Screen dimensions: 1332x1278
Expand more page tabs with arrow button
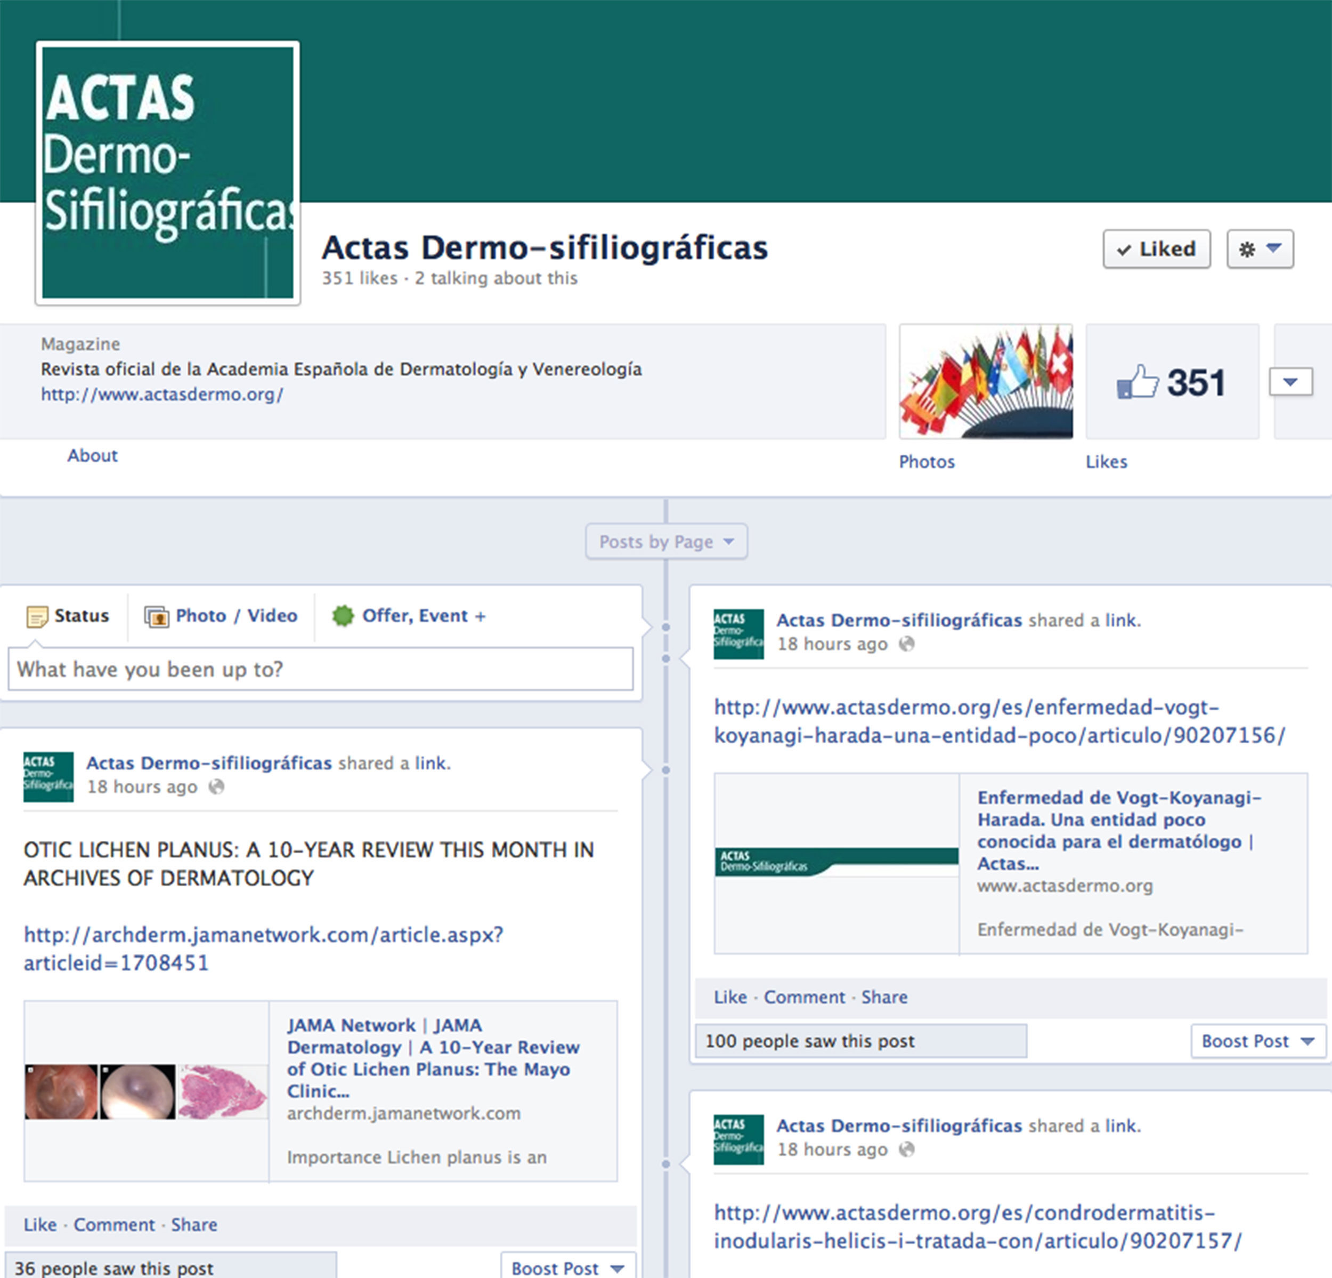pyautogui.click(x=1290, y=382)
